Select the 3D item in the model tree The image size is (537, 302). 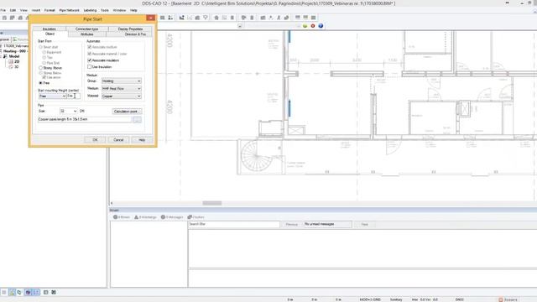[x=16, y=67]
